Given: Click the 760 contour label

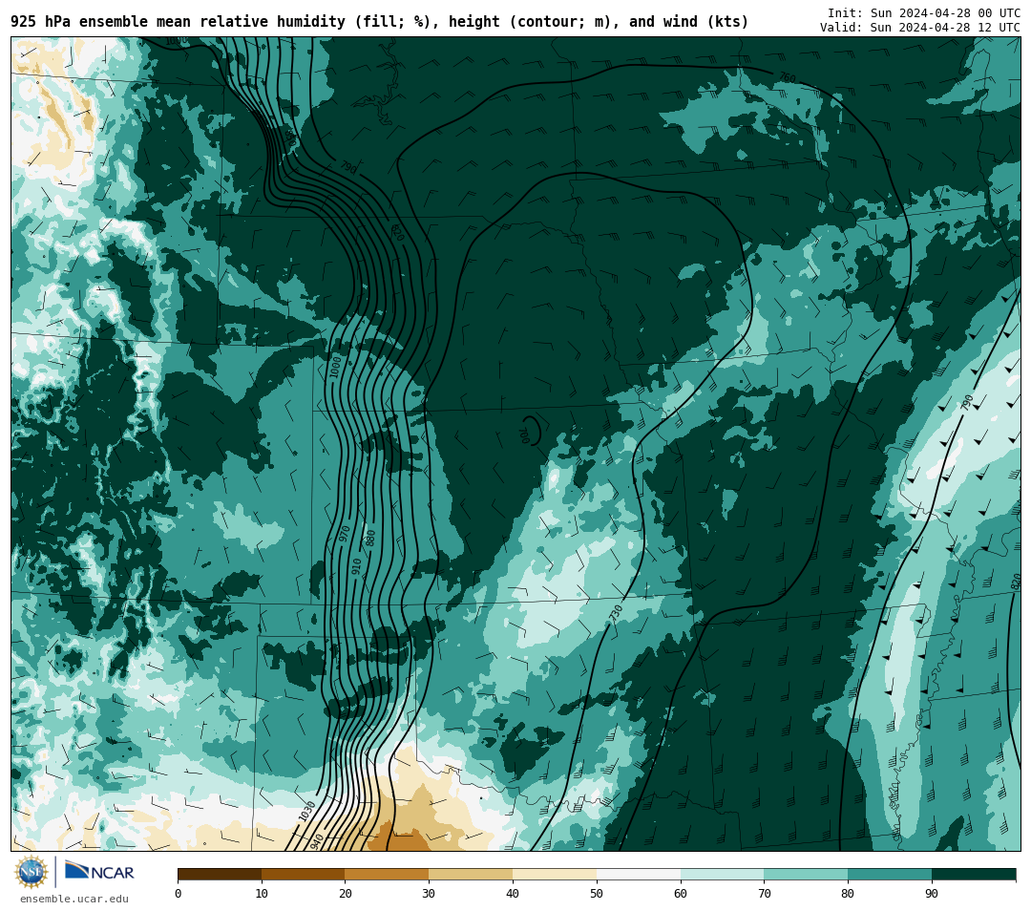Looking at the screenshot, I should 787,78.
